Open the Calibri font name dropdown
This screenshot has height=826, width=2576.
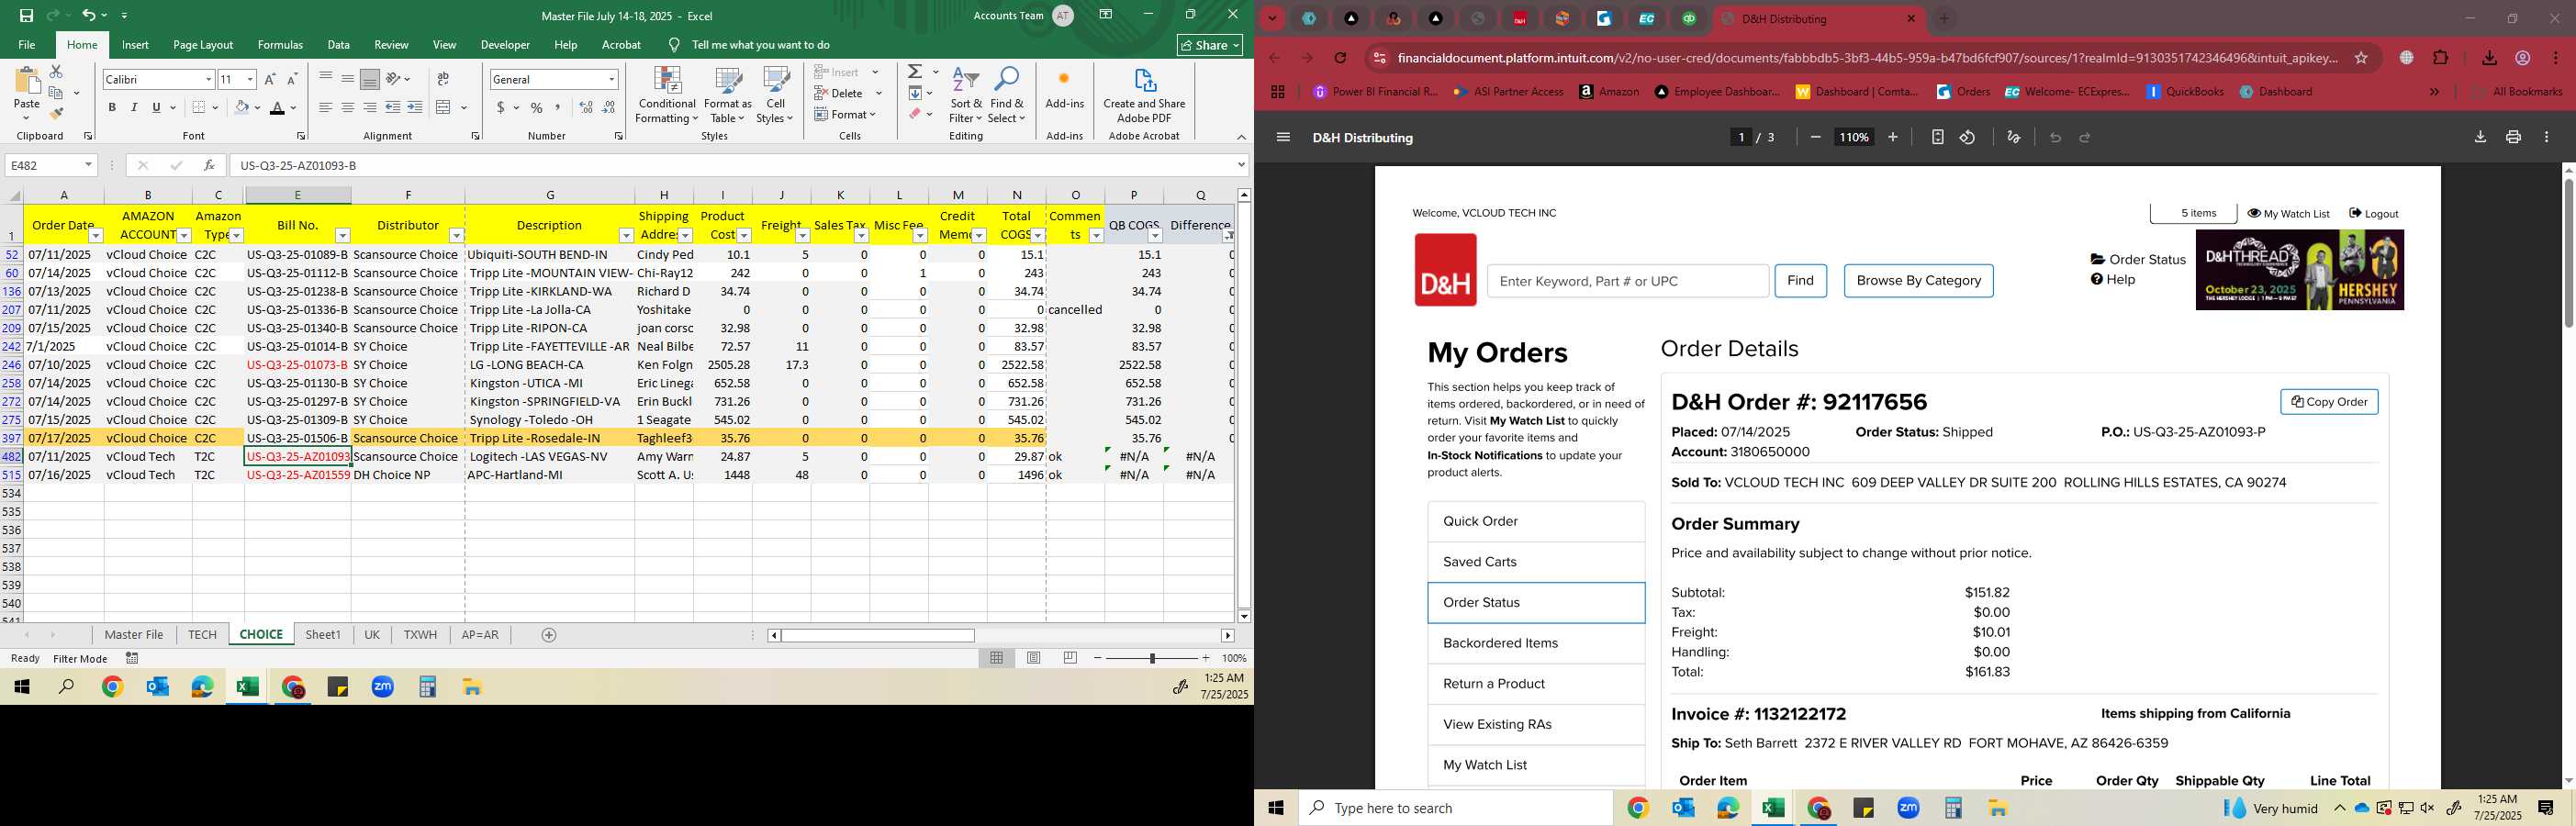[x=208, y=79]
